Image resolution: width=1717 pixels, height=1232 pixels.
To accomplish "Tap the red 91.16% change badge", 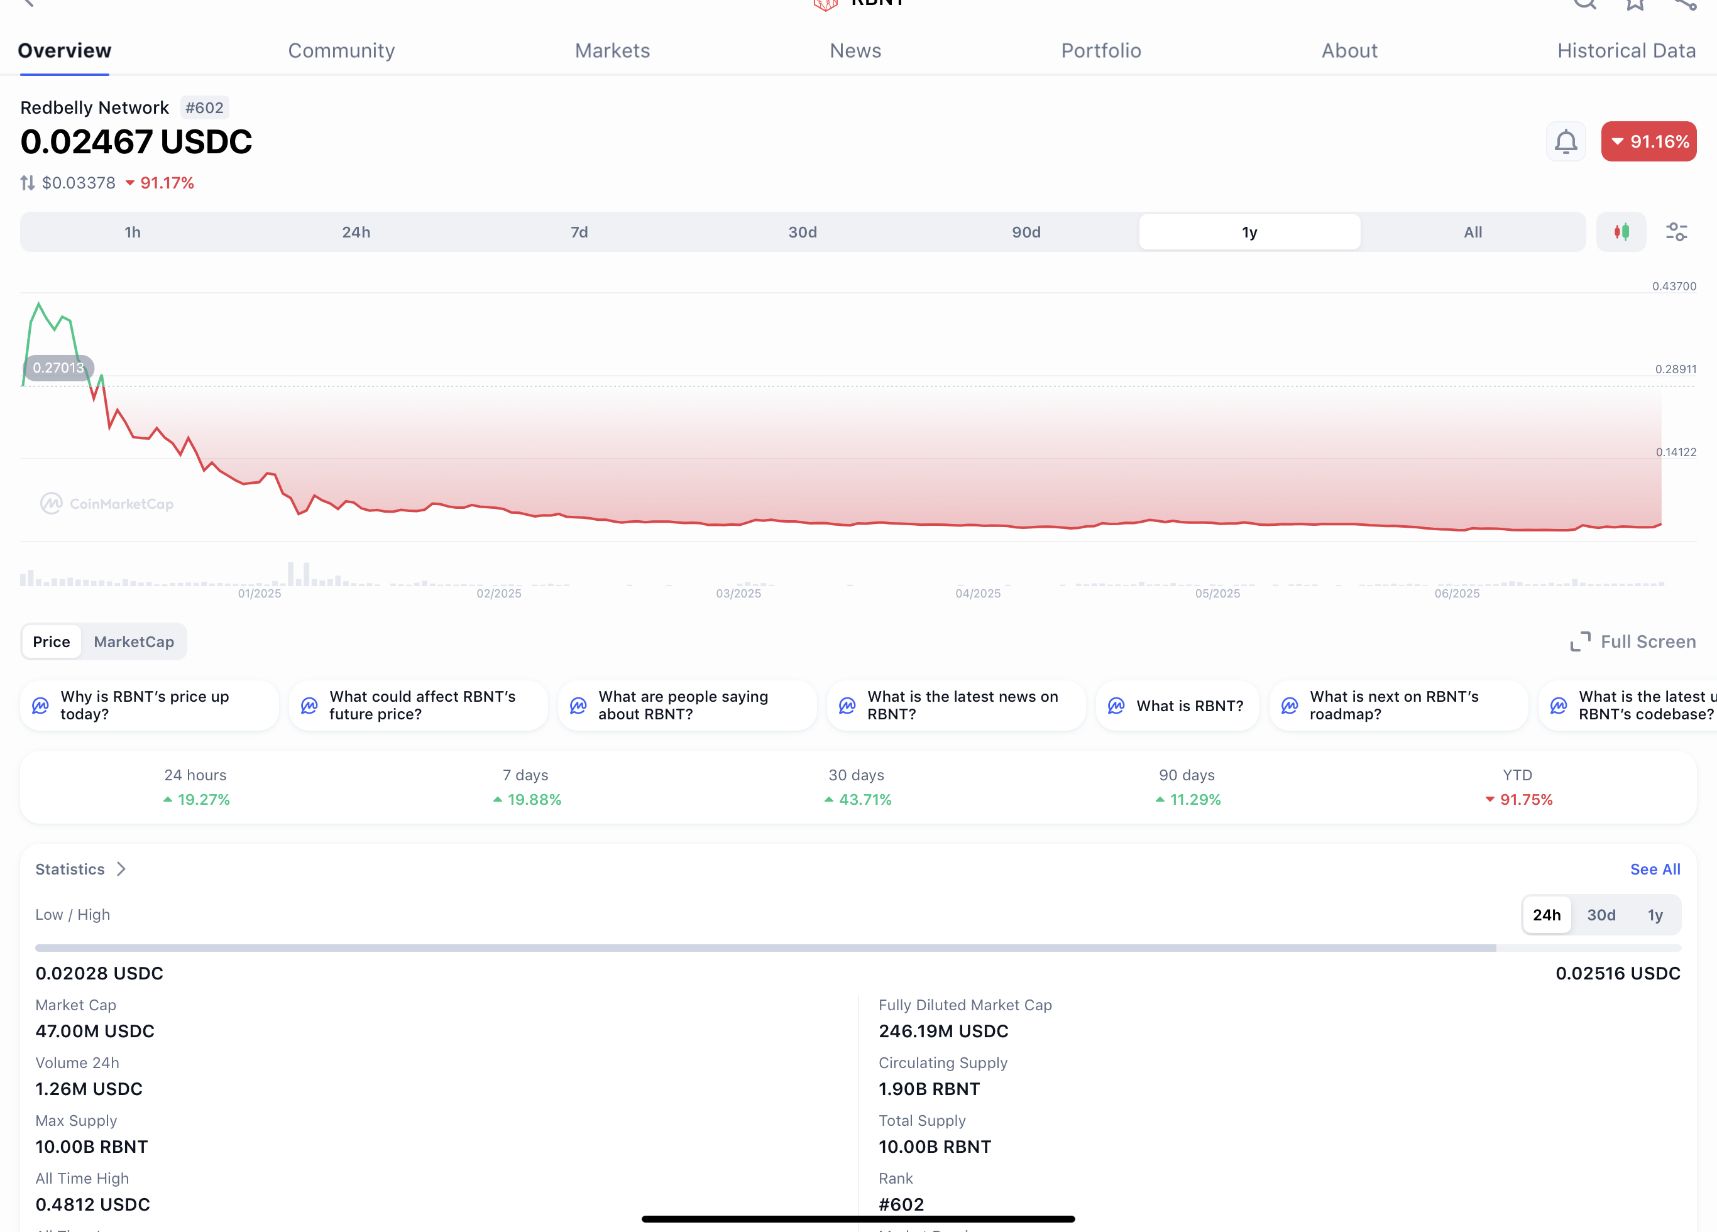I will 1648,141.
